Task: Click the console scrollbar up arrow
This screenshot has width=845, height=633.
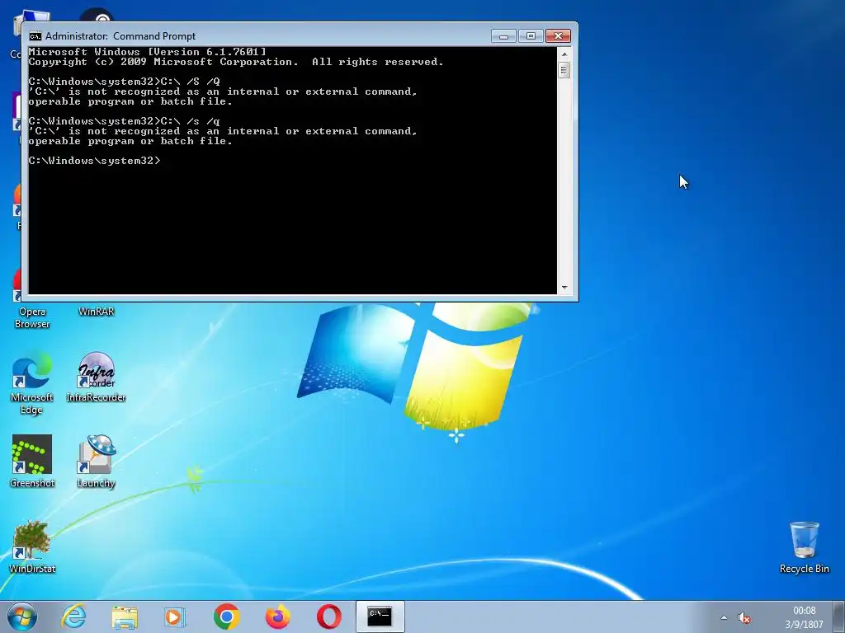Action: pos(564,54)
